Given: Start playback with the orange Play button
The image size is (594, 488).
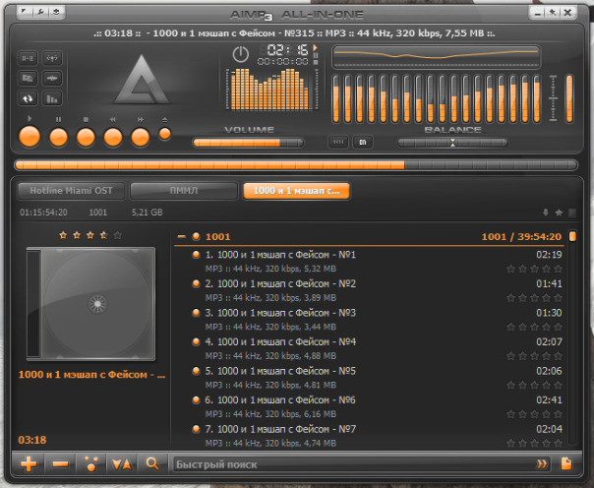Looking at the screenshot, I should [x=30, y=137].
